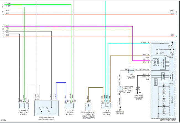Select the RED label on left wire 15
The height and width of the screenshot is (123, 180).
tap(7, 35)
